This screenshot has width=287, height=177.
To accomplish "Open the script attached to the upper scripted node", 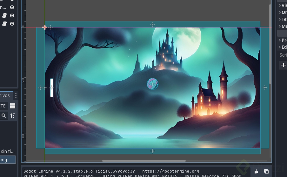I will 4,15.
